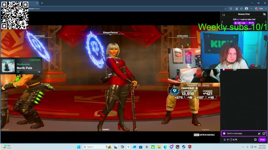Click ESC Open Menu prompt

tap(204, 135)
